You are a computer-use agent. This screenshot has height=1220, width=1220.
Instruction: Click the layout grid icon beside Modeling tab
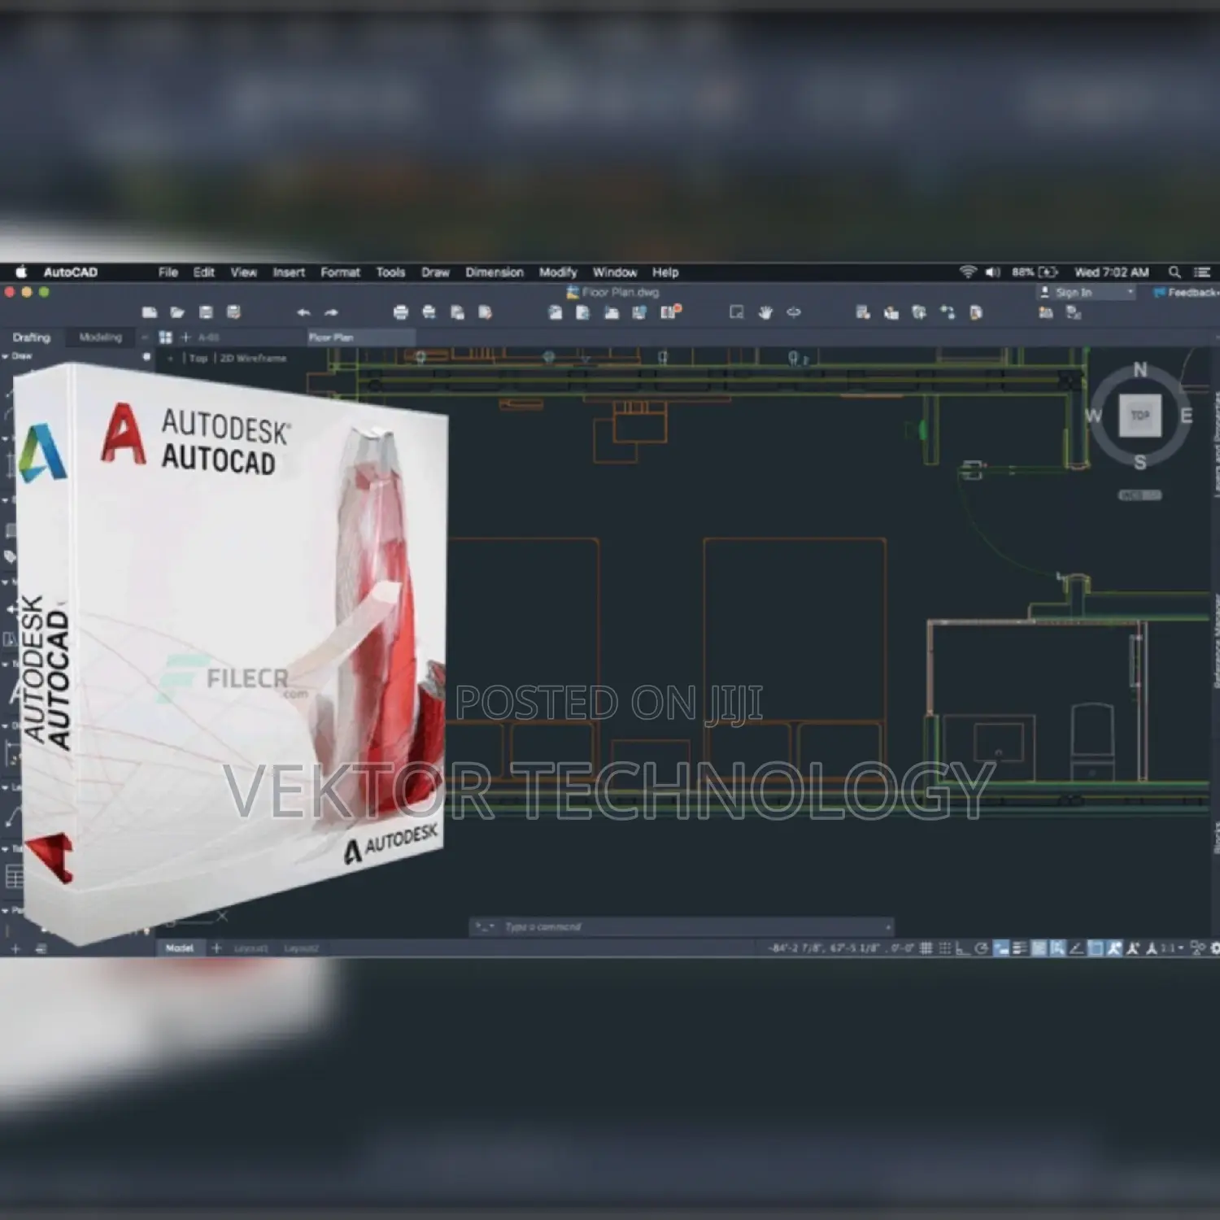166,337
